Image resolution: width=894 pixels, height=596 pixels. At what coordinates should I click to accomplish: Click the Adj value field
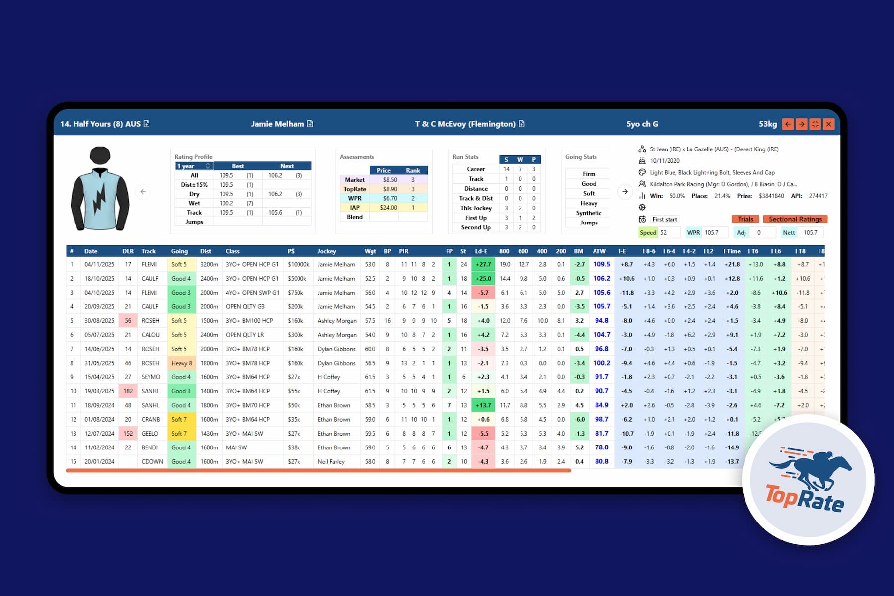(762, 232)
